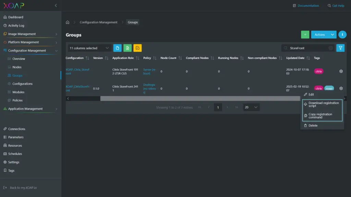The image size is (351, 197).
Task: Choose 'Delete' in the open context menu
Action: click(312, 126)
